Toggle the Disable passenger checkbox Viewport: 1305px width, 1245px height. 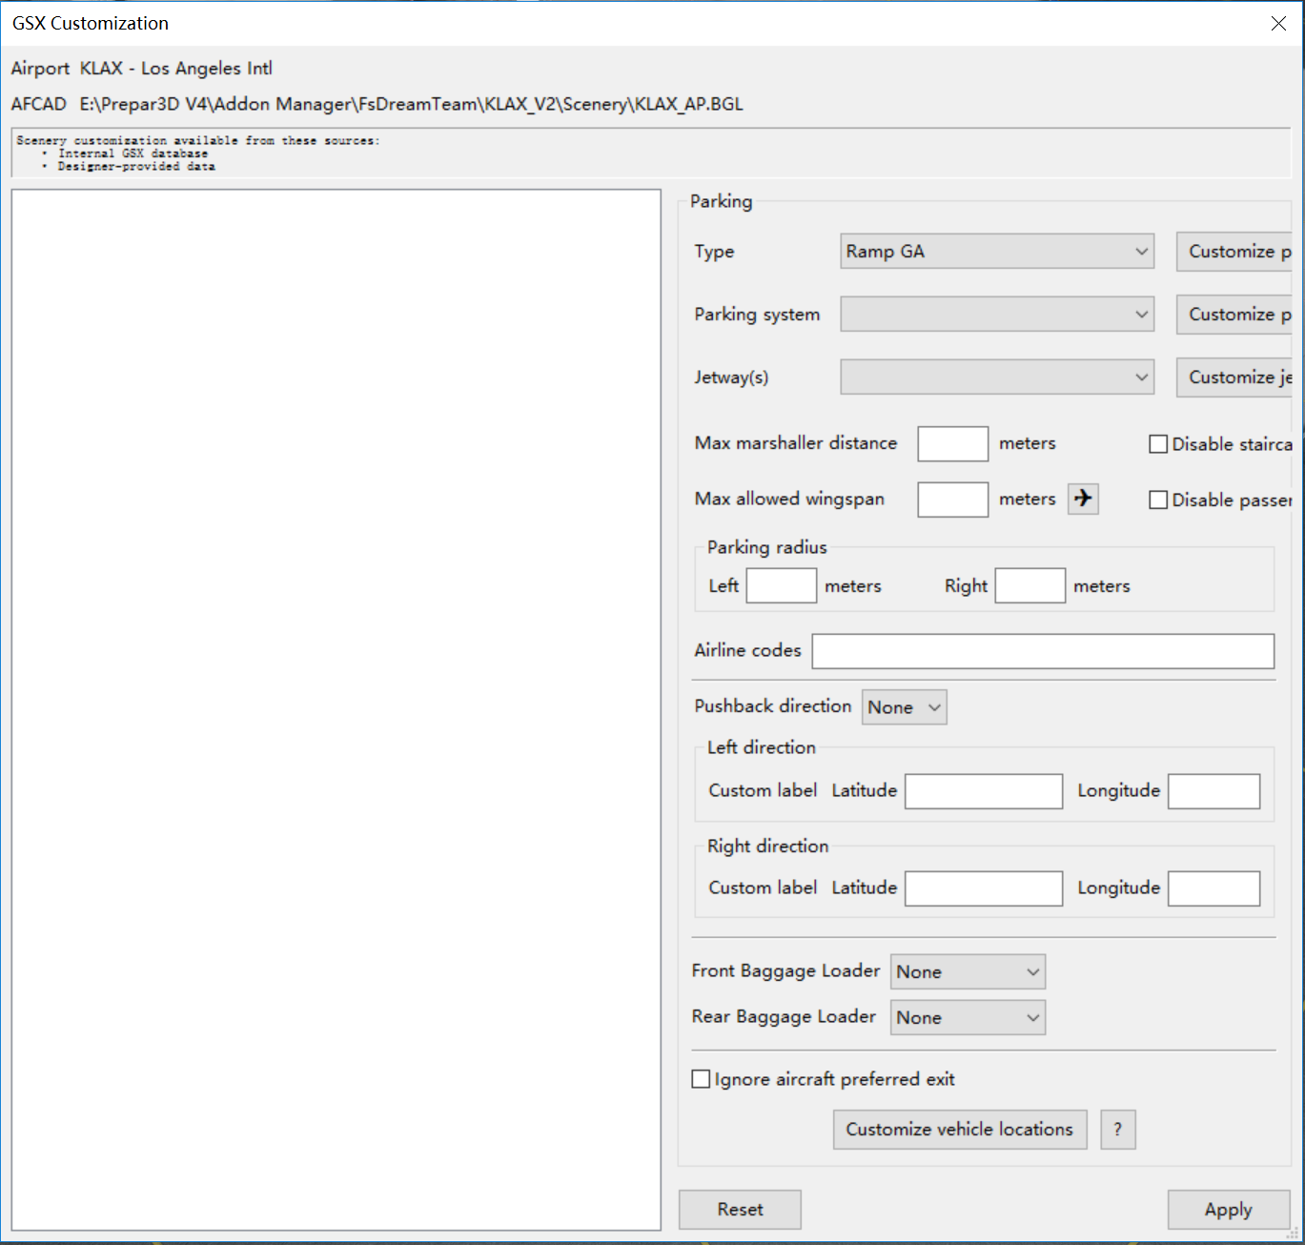pyautogui.click(x=1158, y=500)
